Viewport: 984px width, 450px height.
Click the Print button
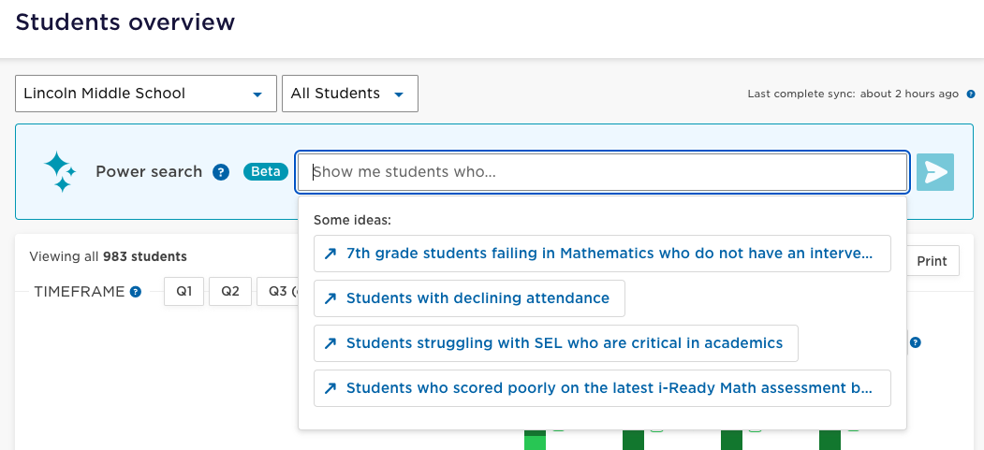(x=932, y=261)
